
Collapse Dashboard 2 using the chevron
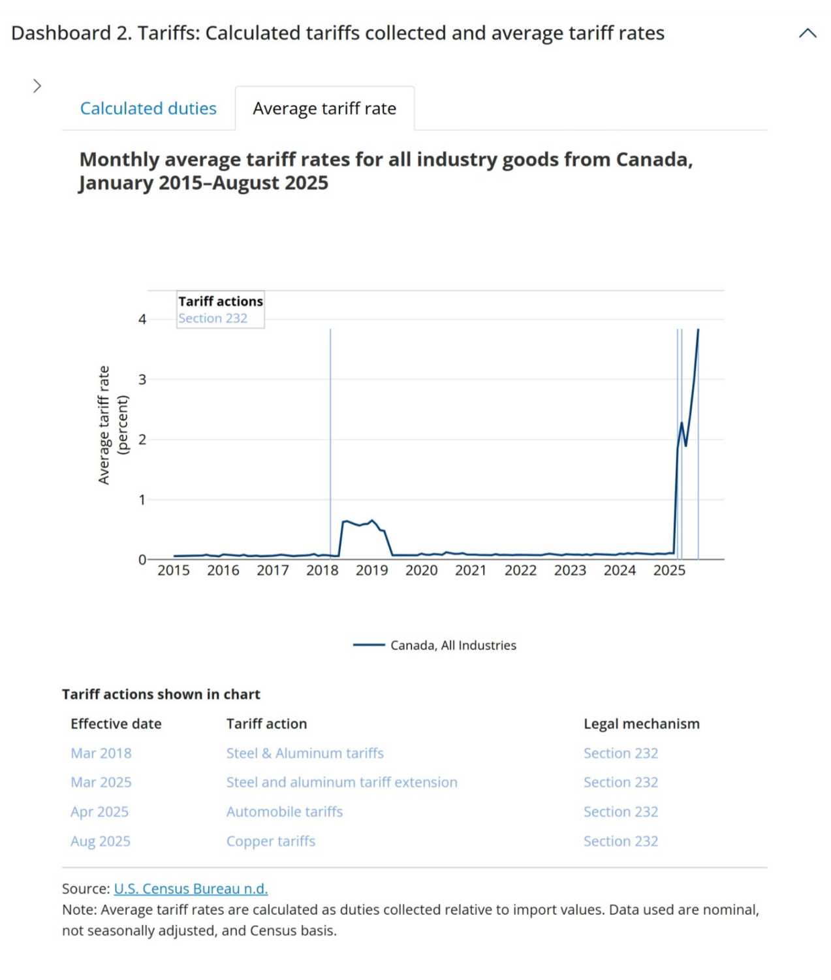[x=807, y=31]
